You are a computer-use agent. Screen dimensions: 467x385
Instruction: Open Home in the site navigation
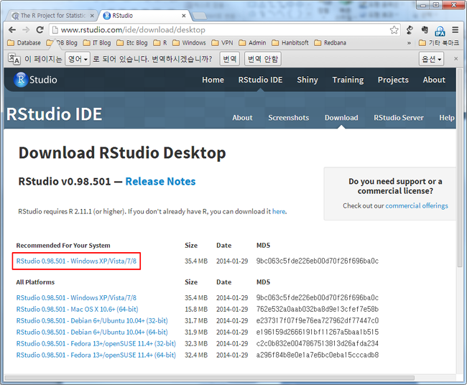[x=213, y=80]
